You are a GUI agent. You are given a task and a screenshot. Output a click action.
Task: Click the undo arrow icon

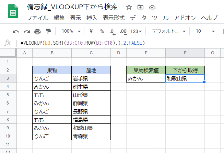(16, 31)
